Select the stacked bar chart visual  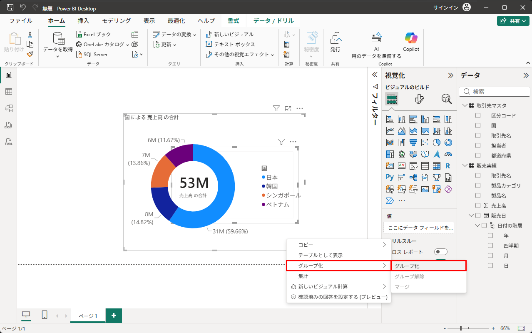pyautogui.click(x=390, y=119)
